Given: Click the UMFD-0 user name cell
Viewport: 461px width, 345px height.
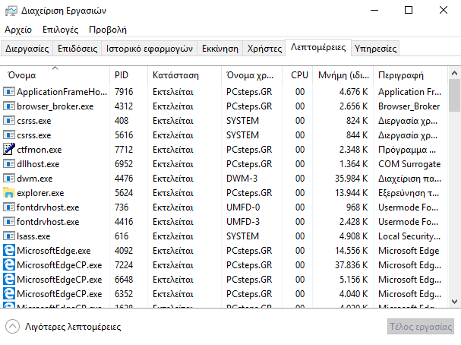Looking at the screenshot, I should point(243,207).
